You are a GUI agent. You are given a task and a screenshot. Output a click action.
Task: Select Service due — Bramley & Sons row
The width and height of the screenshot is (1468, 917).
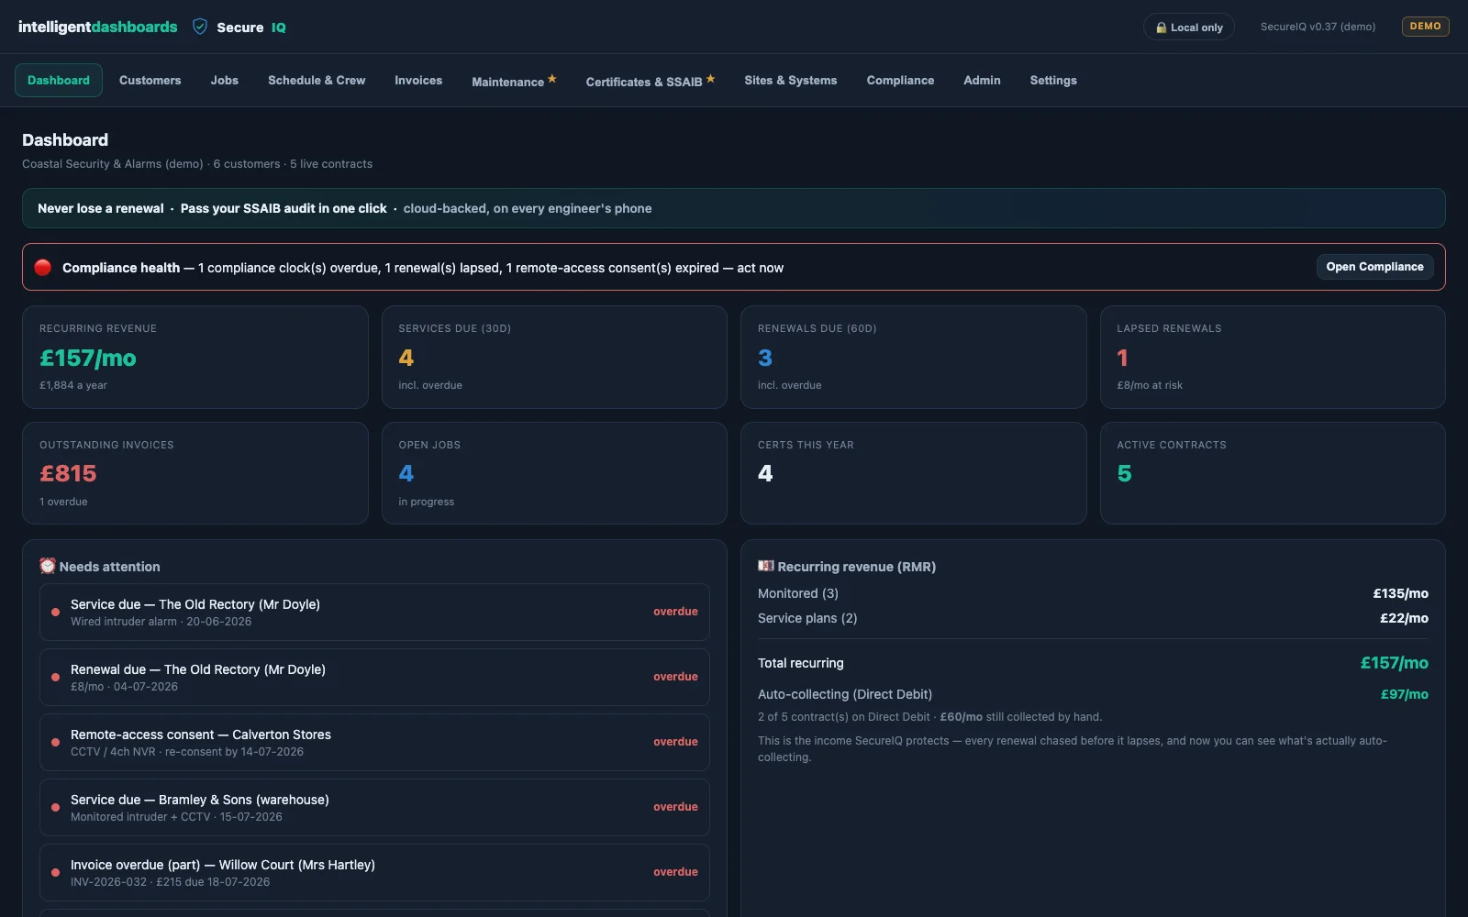(374, 807)
